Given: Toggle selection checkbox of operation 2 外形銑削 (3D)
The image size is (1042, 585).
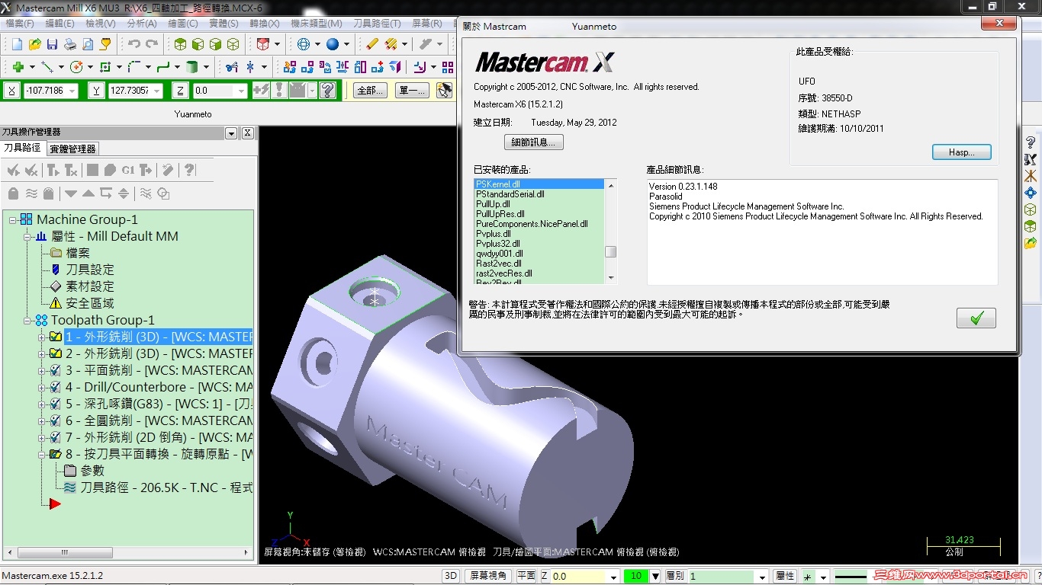Looking at the screenshot, I should pos(56,353).
